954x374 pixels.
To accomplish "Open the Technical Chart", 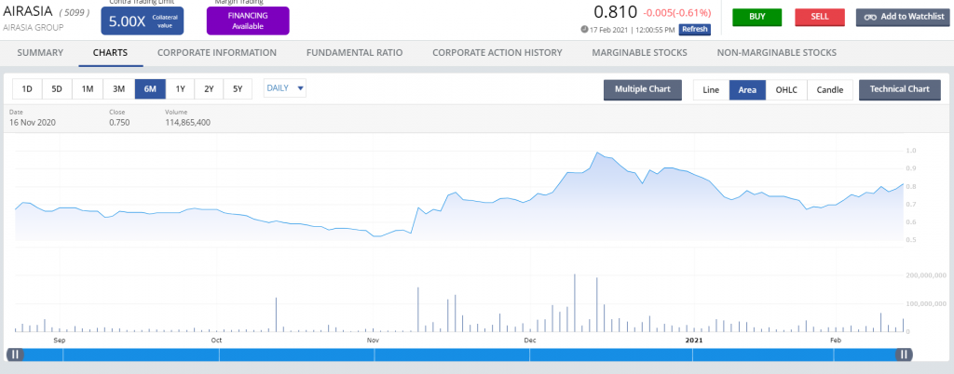I will coord(899,90).
